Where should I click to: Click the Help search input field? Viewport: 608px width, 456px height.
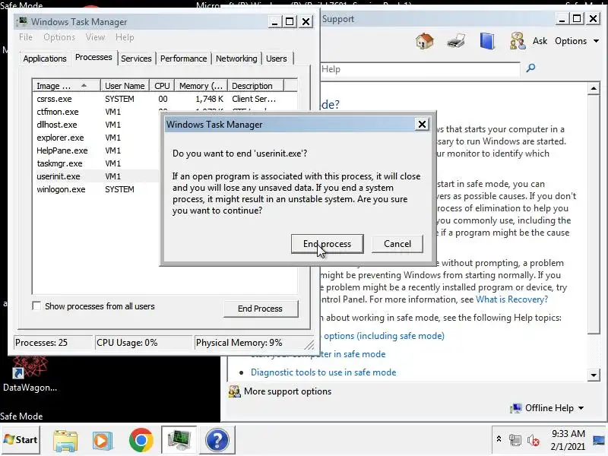click(x=420, y=69)
